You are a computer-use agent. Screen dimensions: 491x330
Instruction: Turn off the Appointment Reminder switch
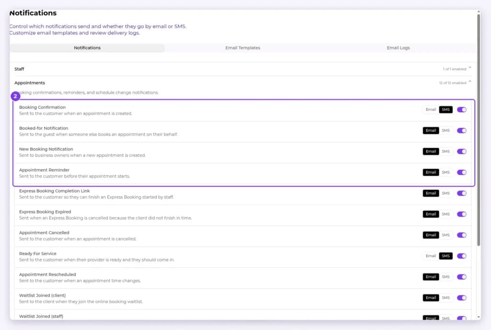[x=462, y=173]
